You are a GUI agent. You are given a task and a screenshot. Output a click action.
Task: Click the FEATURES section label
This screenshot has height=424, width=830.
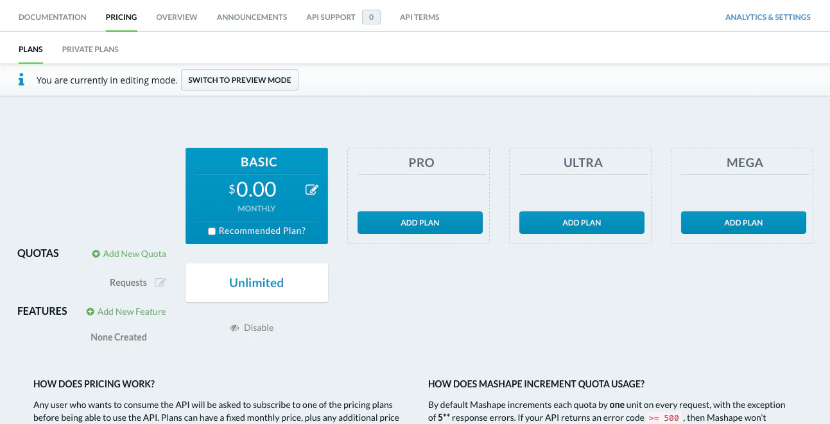coord(42,311)
